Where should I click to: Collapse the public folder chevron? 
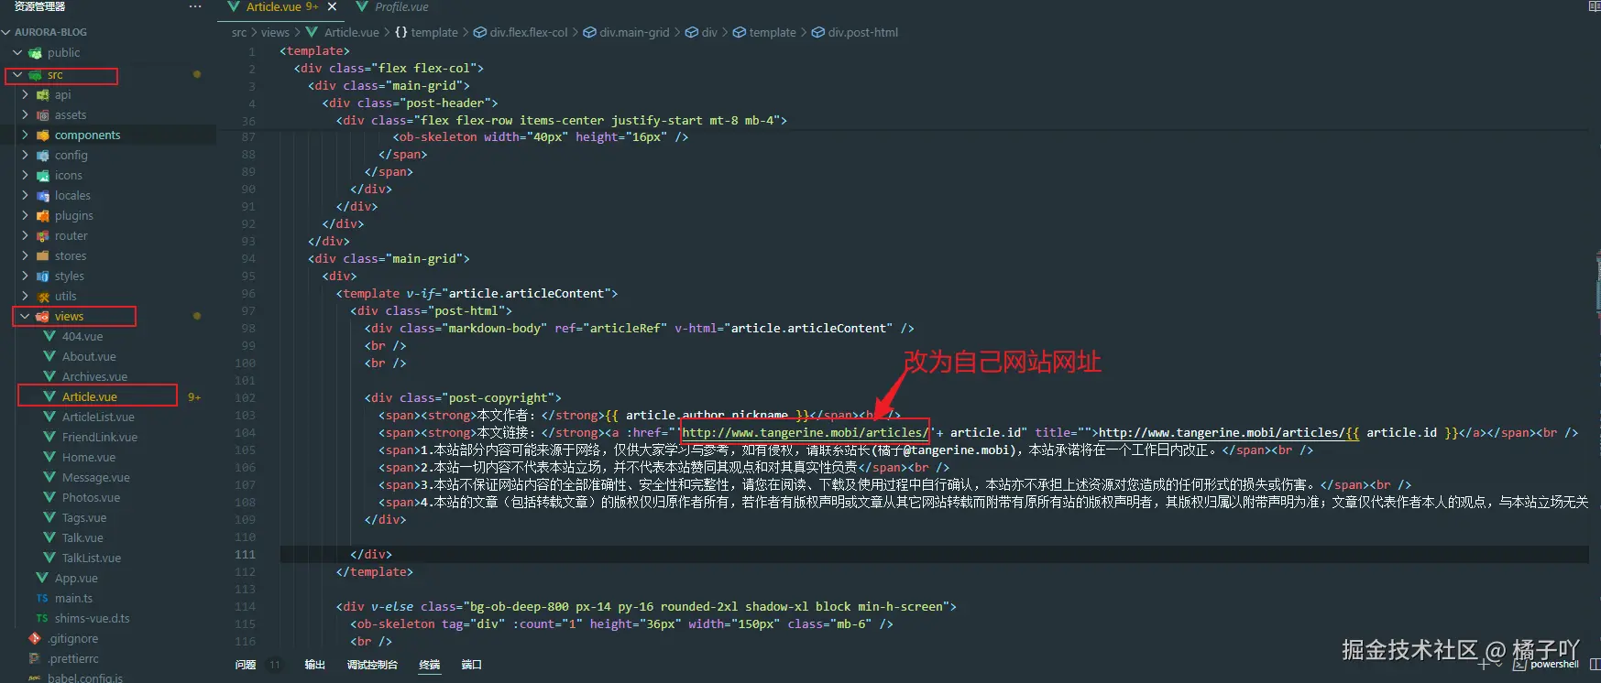17,53
